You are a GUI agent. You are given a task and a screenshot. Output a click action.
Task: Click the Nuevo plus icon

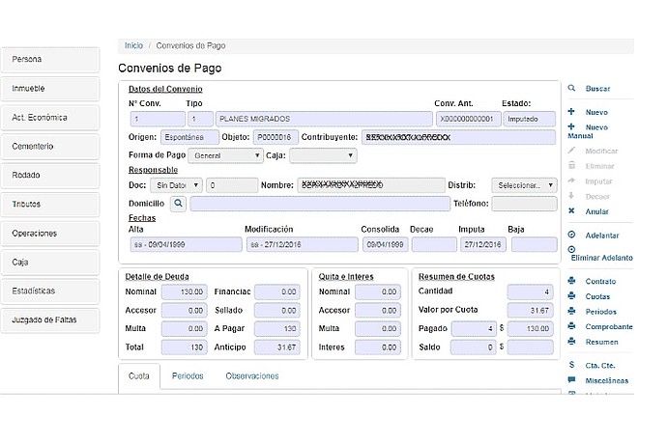(x=571, y=111)
